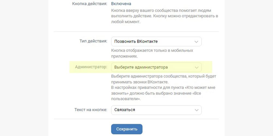This screenshot has height=136, width=273.
Task: Click the Включена status link
Action: [121, 4]
